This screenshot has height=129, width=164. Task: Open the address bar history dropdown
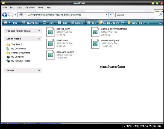pos(107,15)
